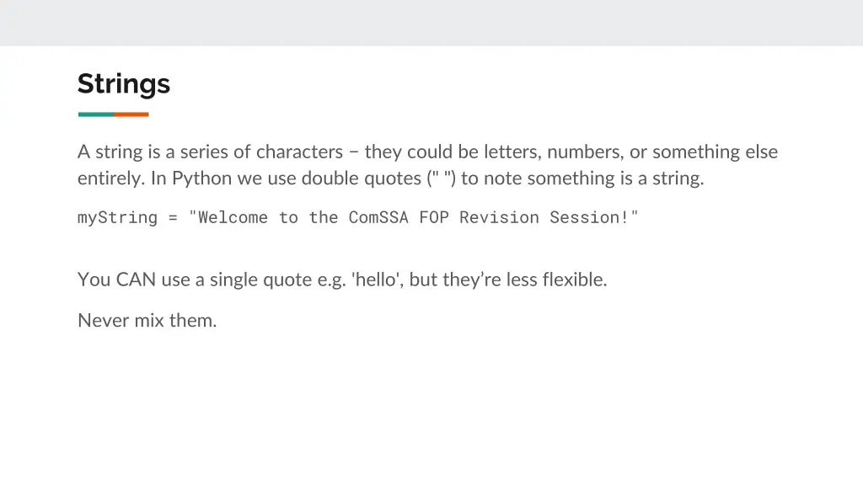The image size is (863, 485).
Task: Click the double quotes example in parentheses
Action: click(442, 179)
